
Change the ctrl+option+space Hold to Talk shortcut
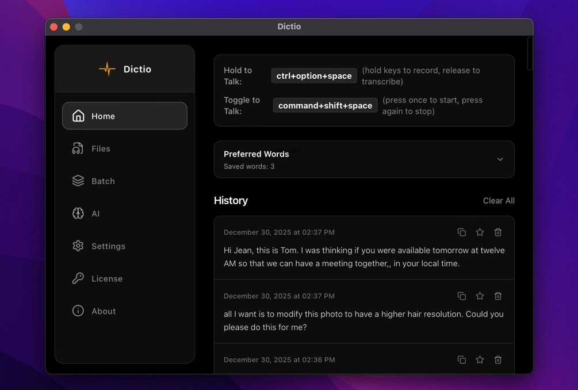tap(314, 75)
